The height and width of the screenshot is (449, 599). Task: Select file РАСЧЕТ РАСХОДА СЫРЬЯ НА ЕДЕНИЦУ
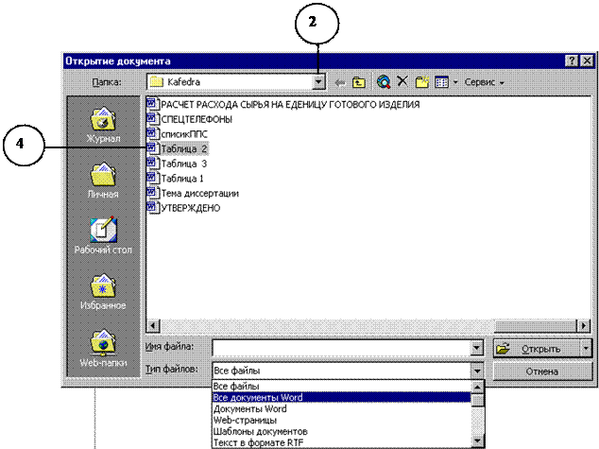coord(290,104)
